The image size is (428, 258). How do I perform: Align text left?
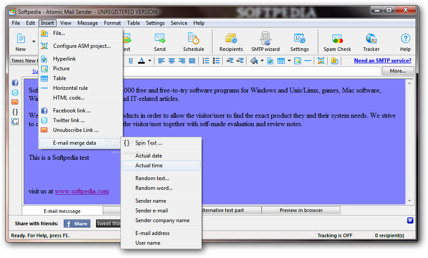click(161, 61)
